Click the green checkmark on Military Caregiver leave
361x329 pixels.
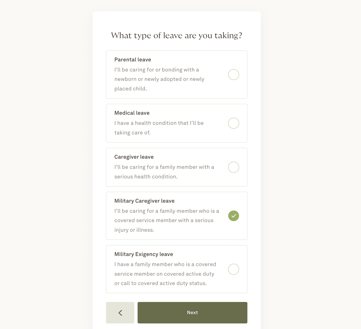[234, 216]
